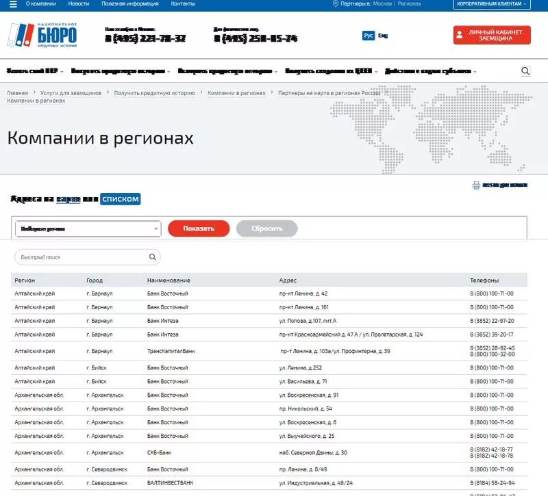Show addresses as Списком

(121, 199)
